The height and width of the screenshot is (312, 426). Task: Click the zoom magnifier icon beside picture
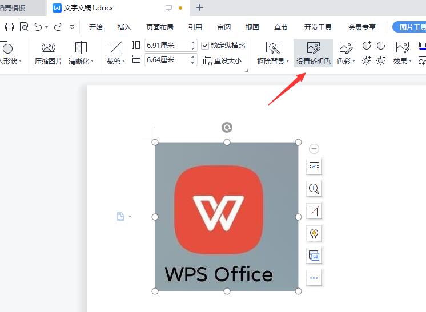(x=314, y=189)
